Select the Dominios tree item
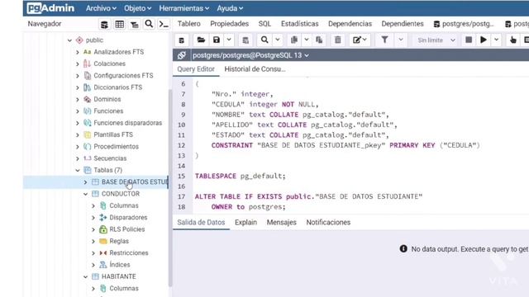This screenshot has width=529, height=297. coord(107,99)
